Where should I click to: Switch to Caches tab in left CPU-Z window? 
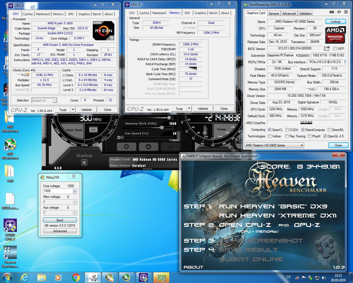(28, 14)
